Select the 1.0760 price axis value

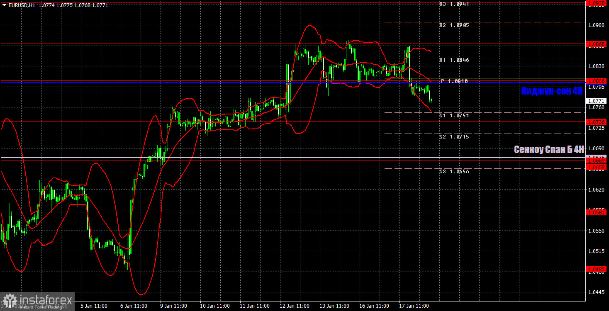tap(597, 108)
